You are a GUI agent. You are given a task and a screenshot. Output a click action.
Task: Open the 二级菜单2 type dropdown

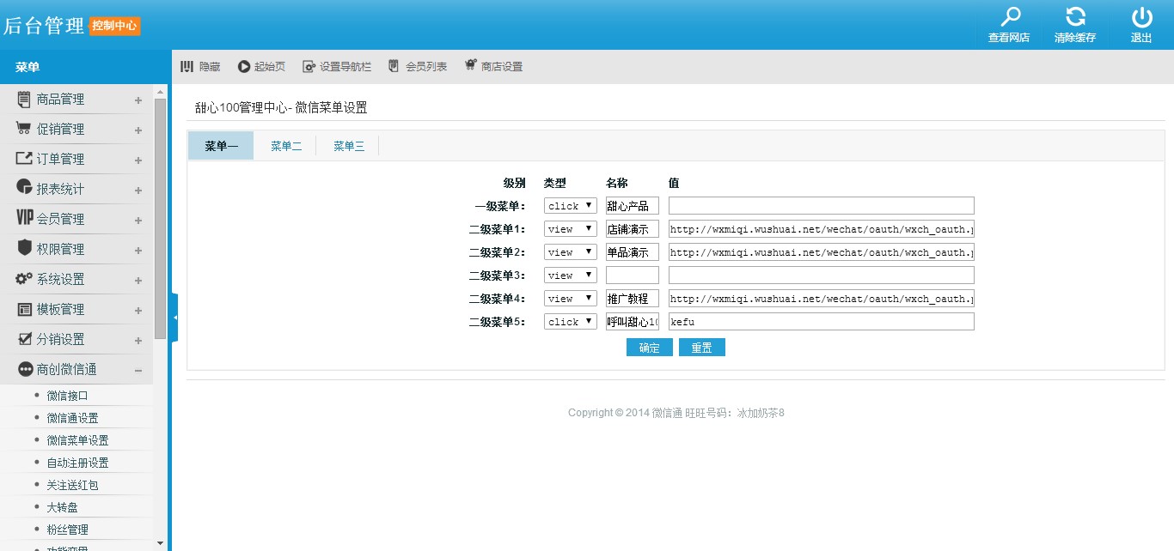pyautogui.click(x=571, y=251)
